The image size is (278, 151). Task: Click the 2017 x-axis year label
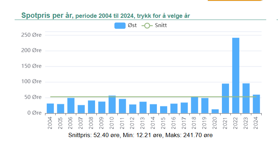click(x=184, y=123)
